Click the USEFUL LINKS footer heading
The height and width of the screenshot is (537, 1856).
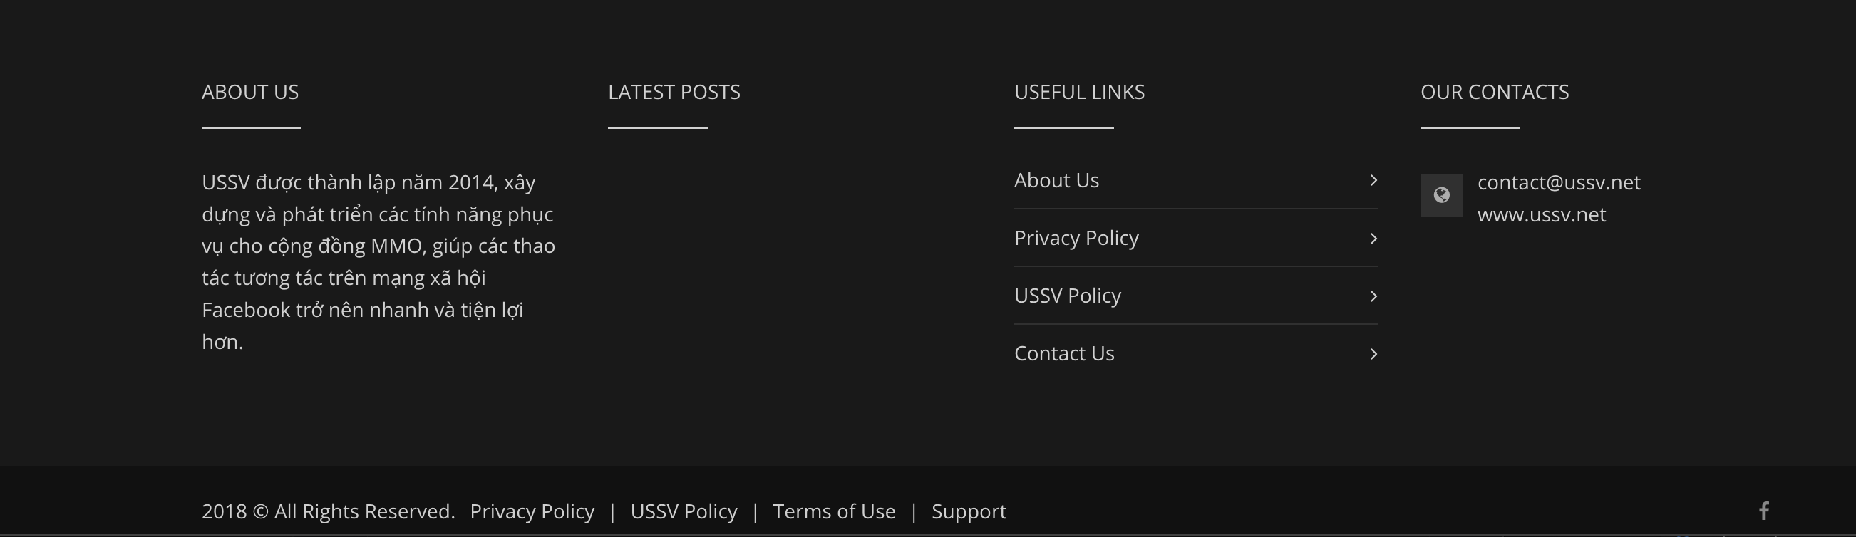[x=1079, y=92]
